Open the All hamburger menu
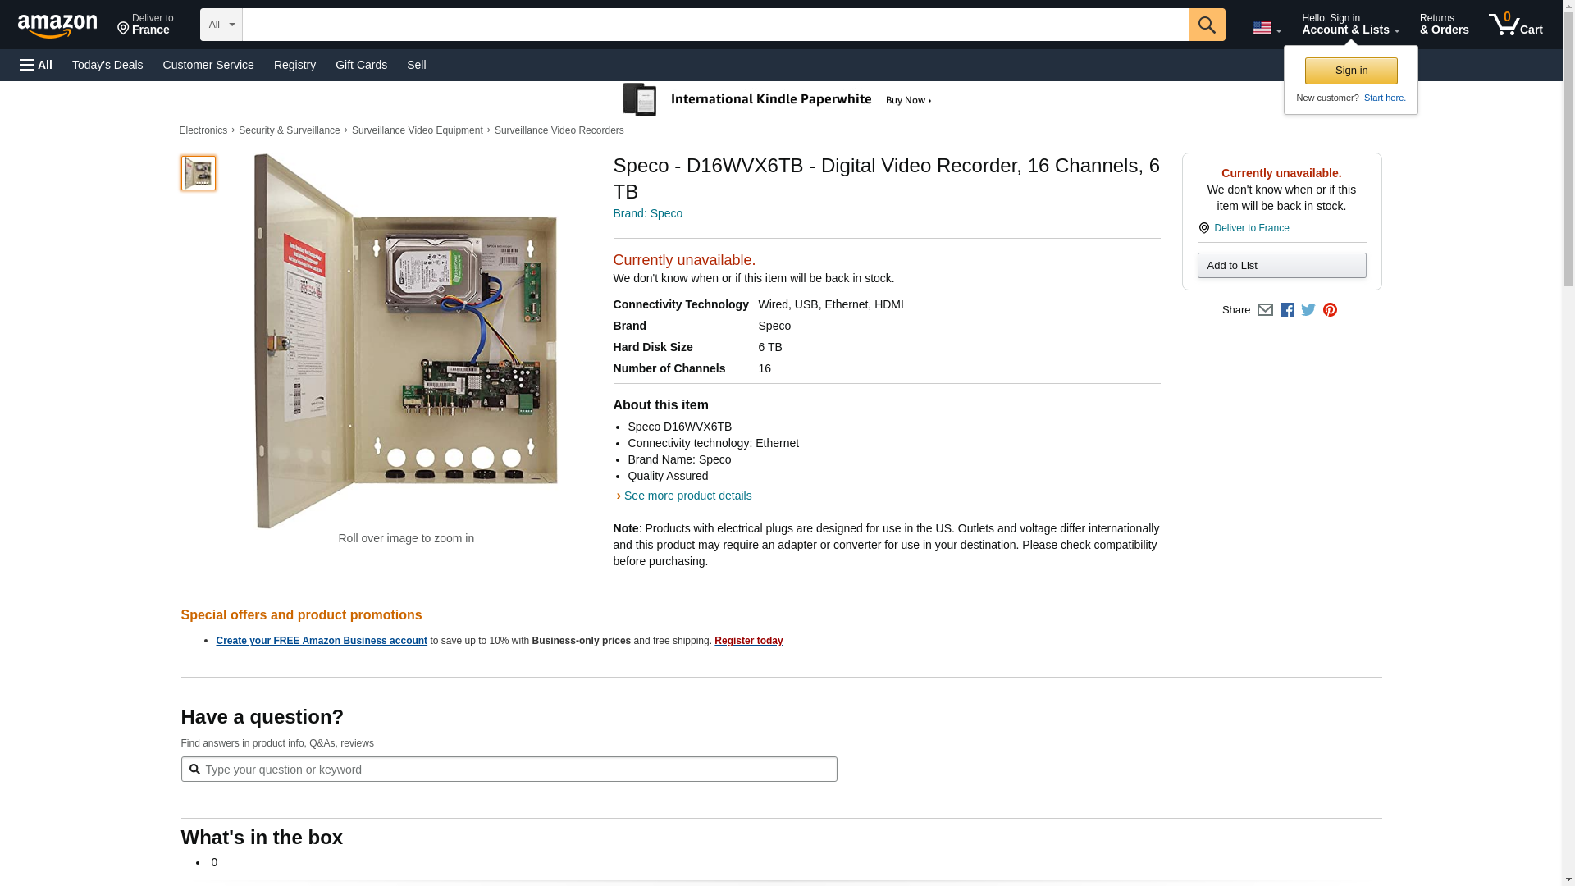Image resolution: width=1575 pixels, height=886 pixels. 36,65
